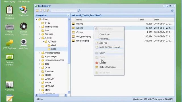The height and width of the screenshot is (102, 182).
Task: Click navigation scroll left arrow
Action: click(x=37, y=95)
